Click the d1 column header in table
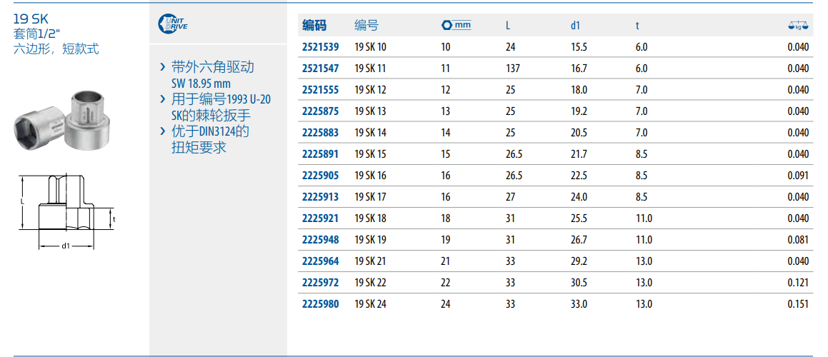This screenshot has height=357, width=828. (575, 26)
